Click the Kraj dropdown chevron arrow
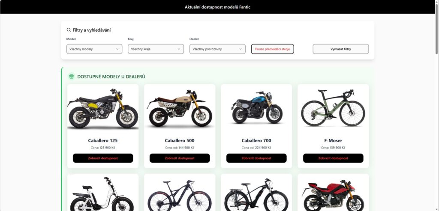 pos(179,49)
